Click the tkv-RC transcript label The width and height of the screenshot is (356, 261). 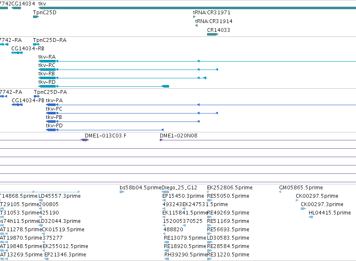coord(47,65)
